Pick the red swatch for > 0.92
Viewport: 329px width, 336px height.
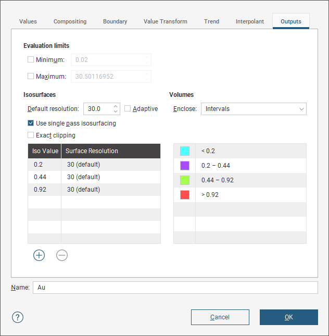pyautogui.click(x=184, y=195)
